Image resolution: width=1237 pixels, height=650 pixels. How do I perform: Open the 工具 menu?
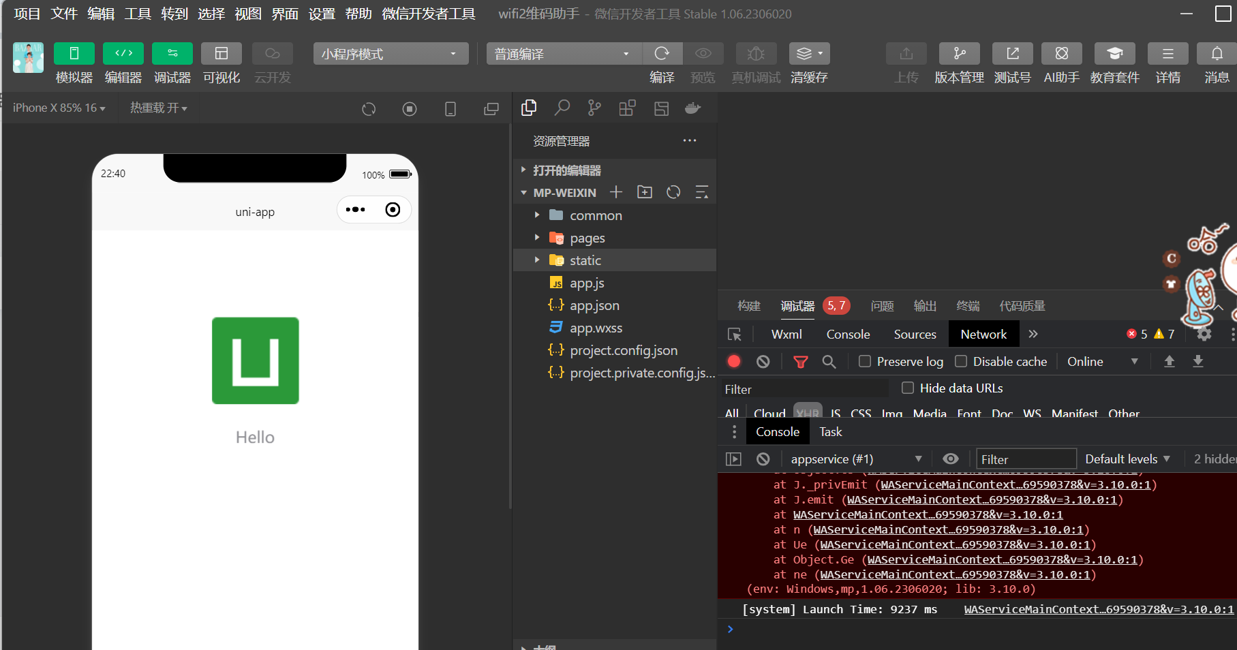[138, 14]
